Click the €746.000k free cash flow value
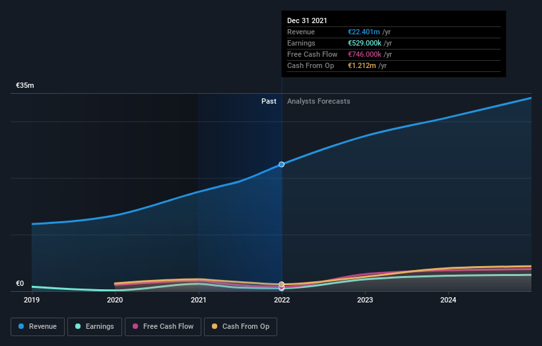 coord(364,54)
